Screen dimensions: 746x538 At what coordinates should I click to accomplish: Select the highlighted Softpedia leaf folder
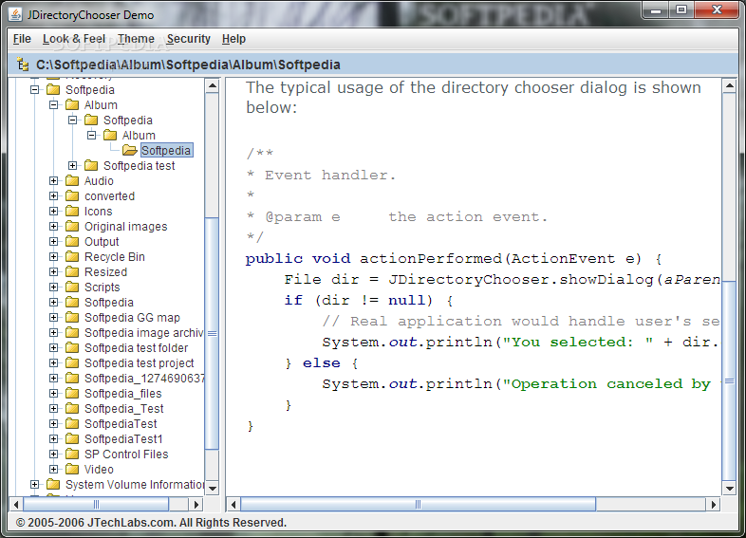(x=166, y=150)
